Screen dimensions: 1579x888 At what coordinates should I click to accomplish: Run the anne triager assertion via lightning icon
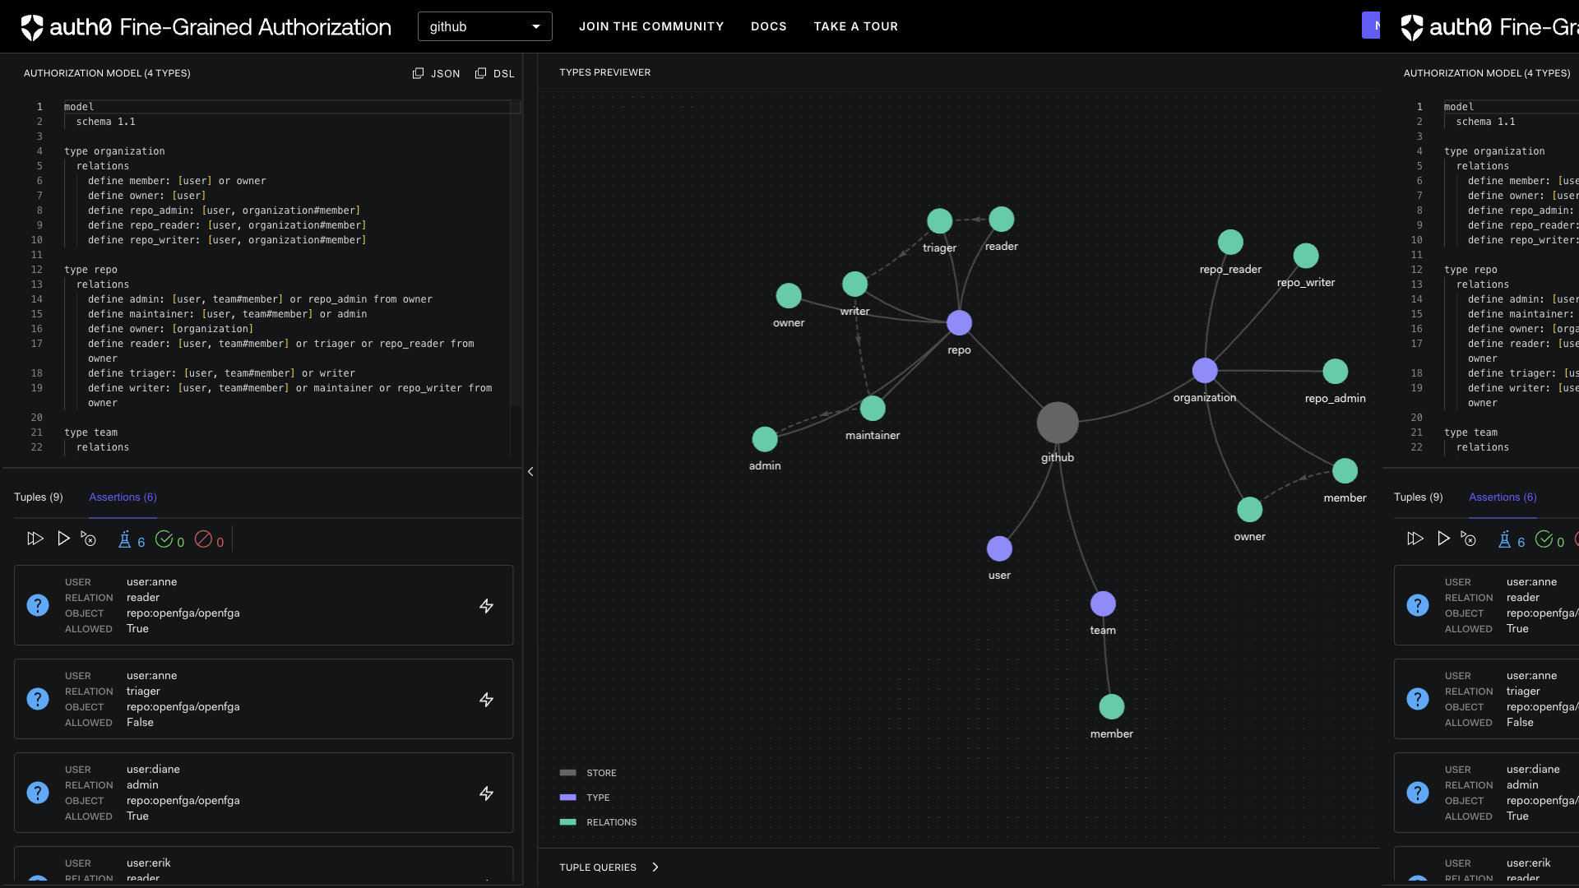coord(487,700)
